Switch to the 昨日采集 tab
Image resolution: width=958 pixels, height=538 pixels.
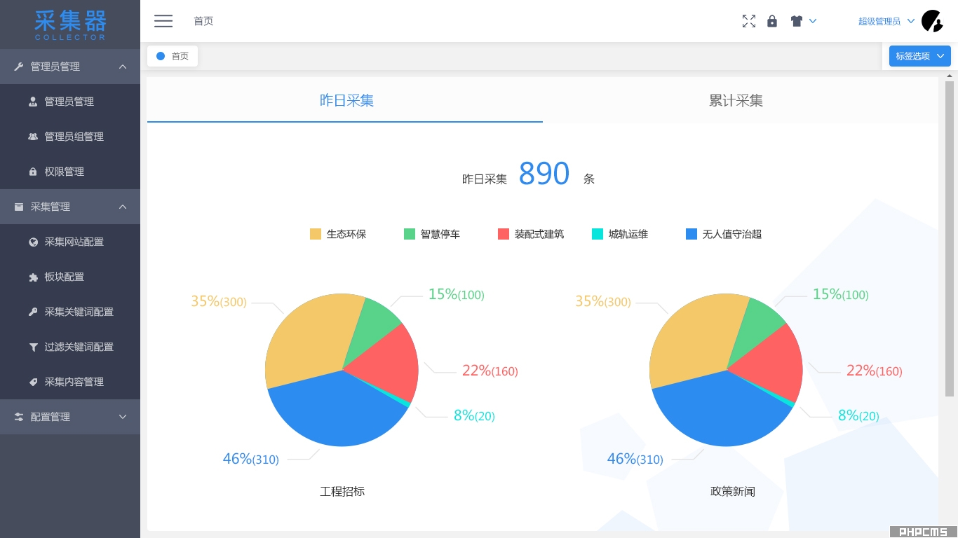[345, 100]
